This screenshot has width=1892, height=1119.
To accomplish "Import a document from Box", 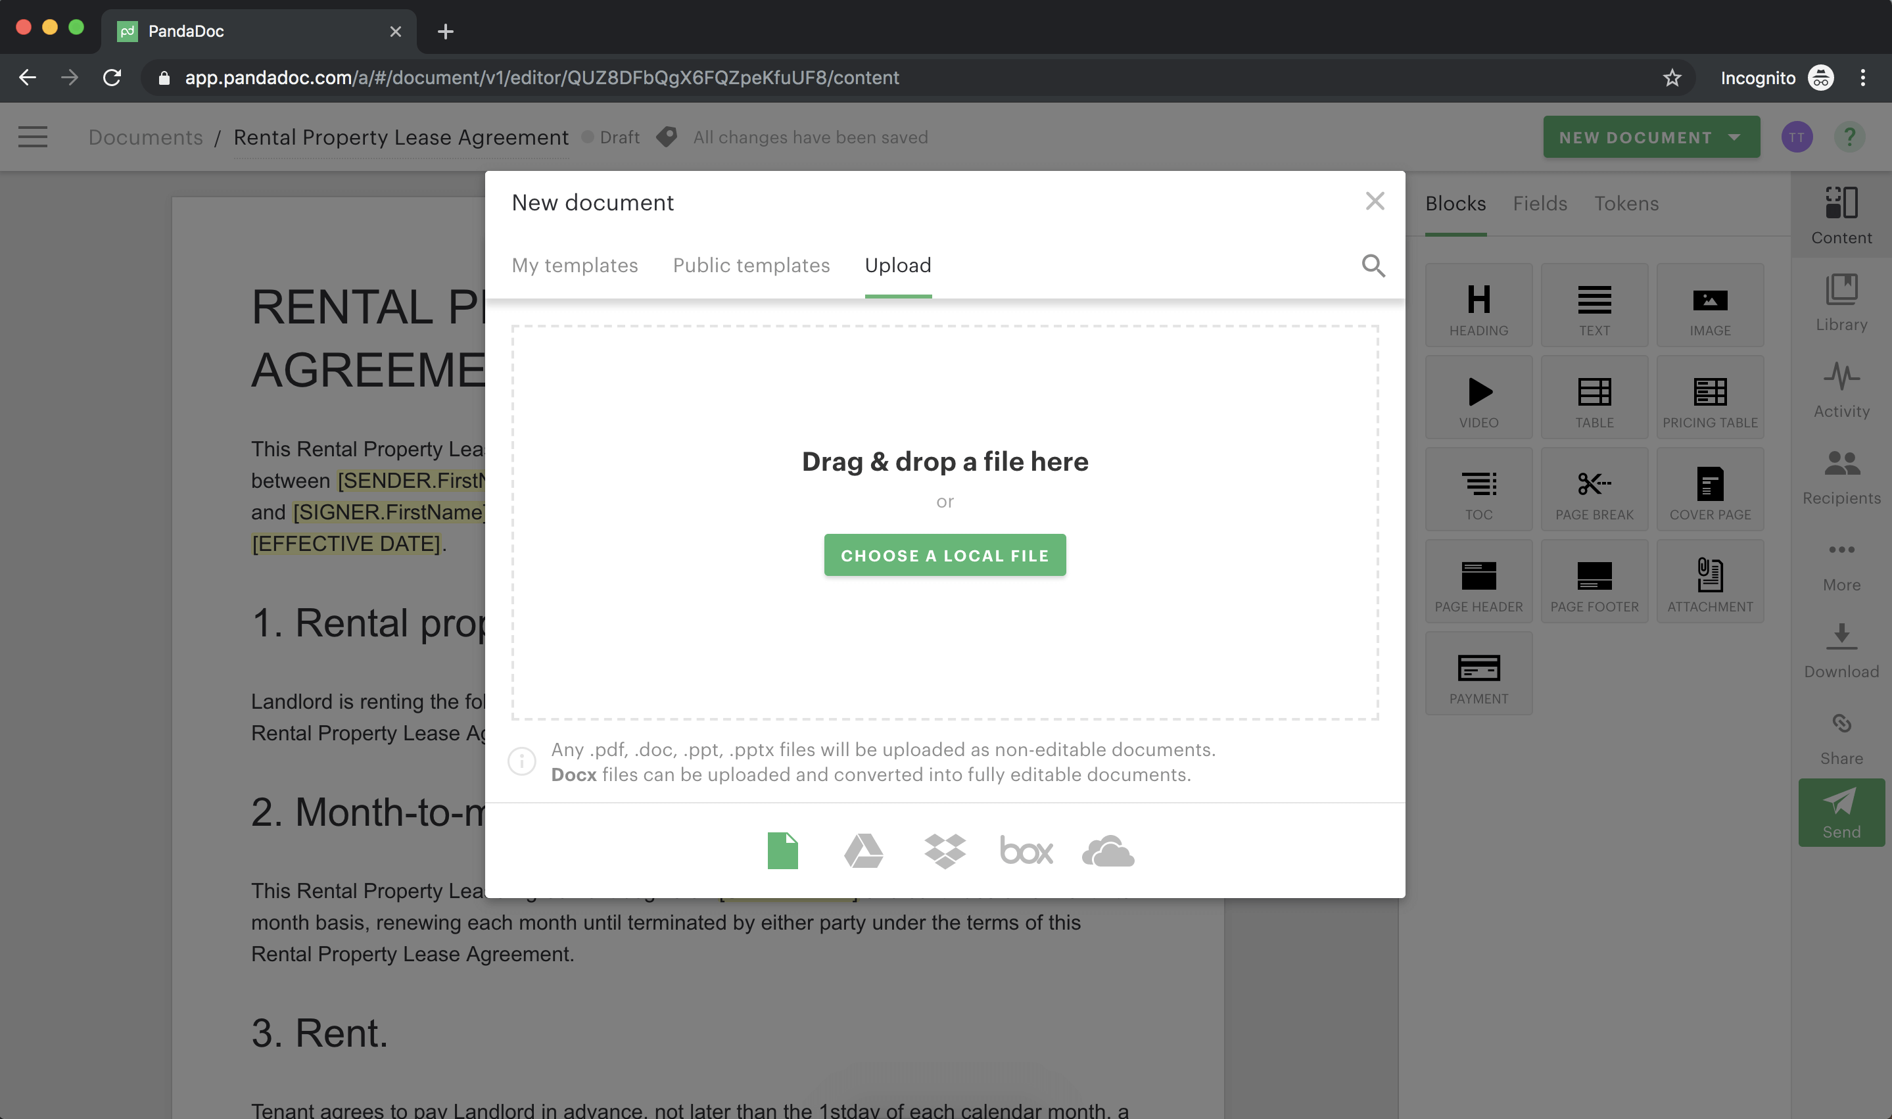I will click(x=1026, y=851).
